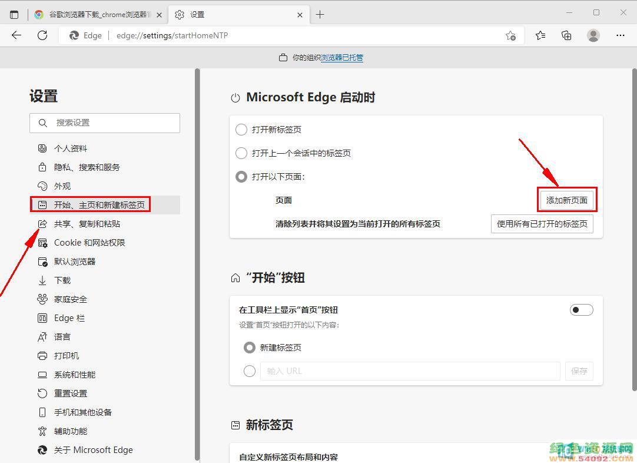Screen dimensions: 637x463
Task: Select 开始、主页和新建标签页 in sidebar
Action: pos(105,205)
